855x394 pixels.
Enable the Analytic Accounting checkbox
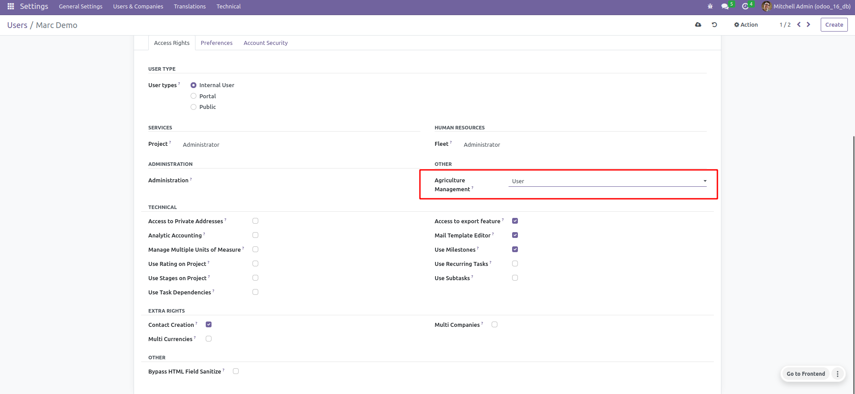[255, 235]
